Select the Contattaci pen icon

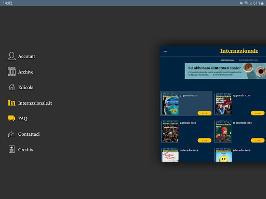click(x=11, y=134)
